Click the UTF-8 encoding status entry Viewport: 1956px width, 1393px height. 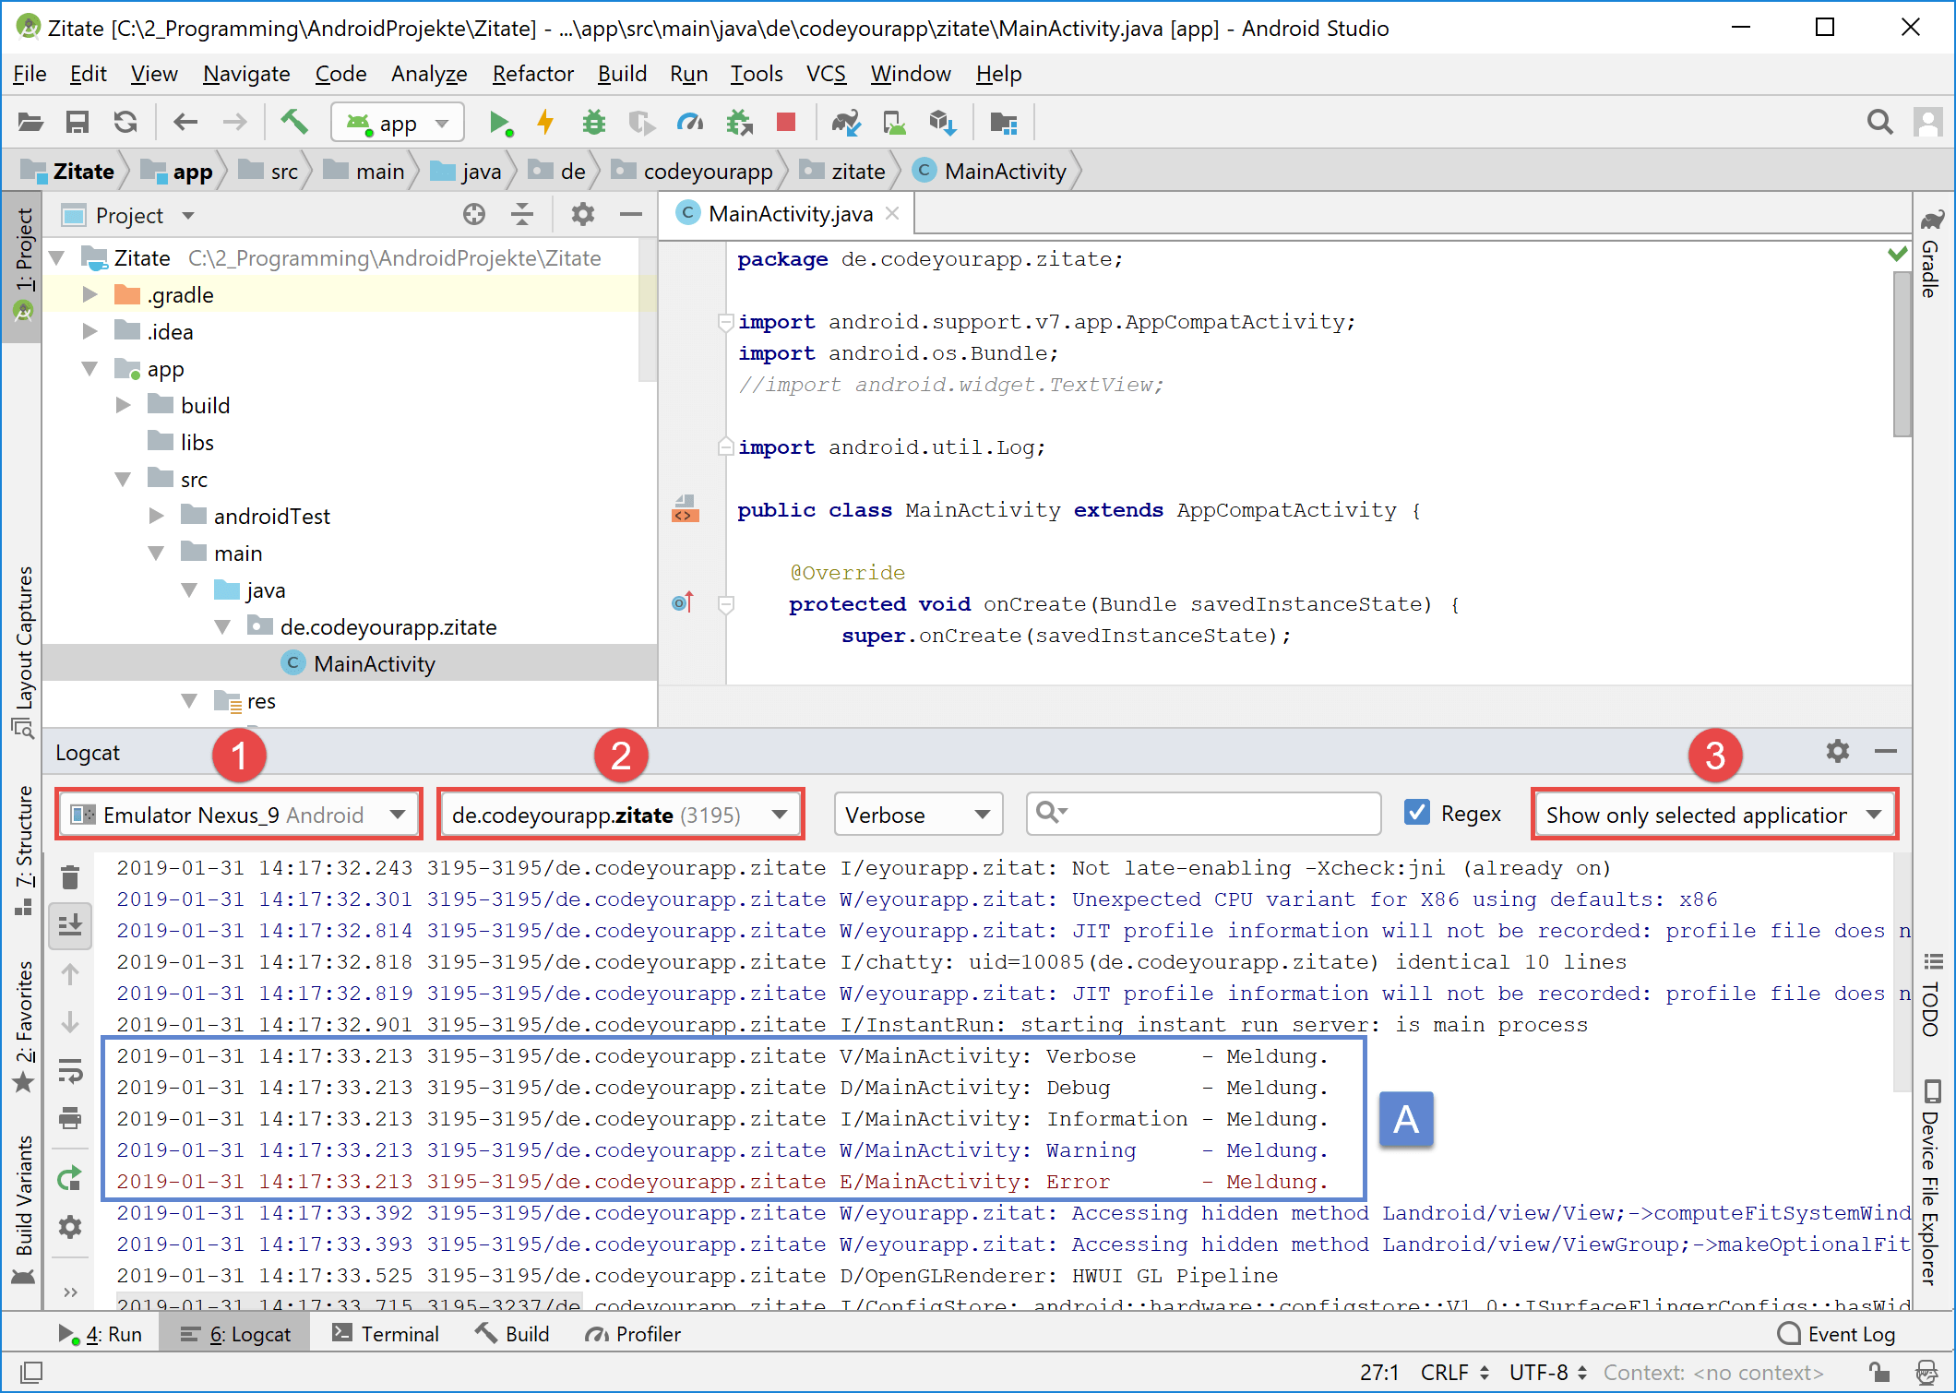[1547, 1372]
